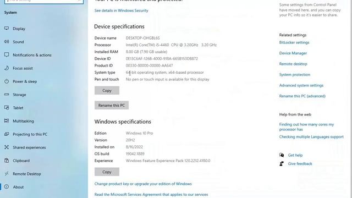Image resolution: width=352 pixels, height=198 pixels.
Task: Click the Get help link
Action: pos(295,155)
